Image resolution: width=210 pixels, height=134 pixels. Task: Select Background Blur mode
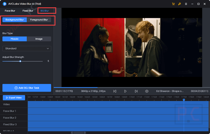(15, 20)
